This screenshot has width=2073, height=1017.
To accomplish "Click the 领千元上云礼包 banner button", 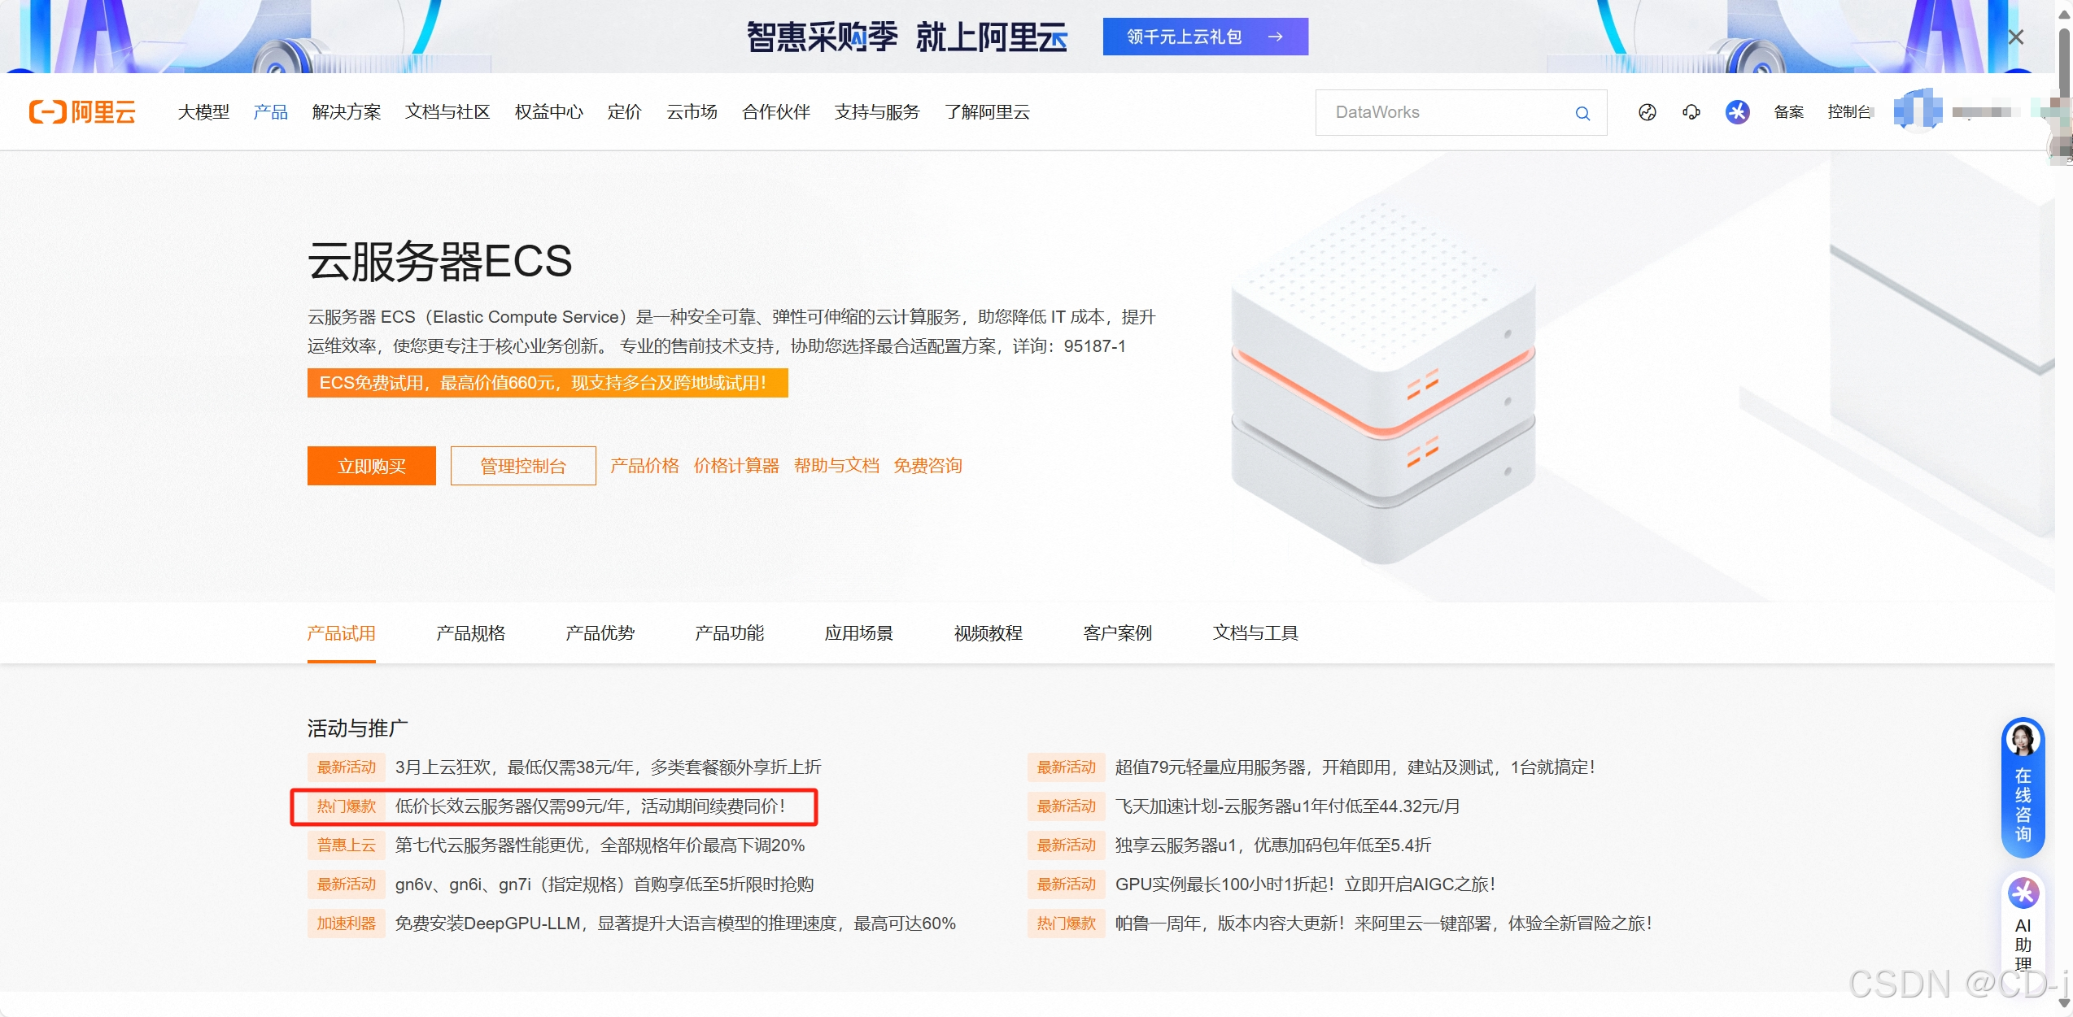I will tap(1205, 37).
